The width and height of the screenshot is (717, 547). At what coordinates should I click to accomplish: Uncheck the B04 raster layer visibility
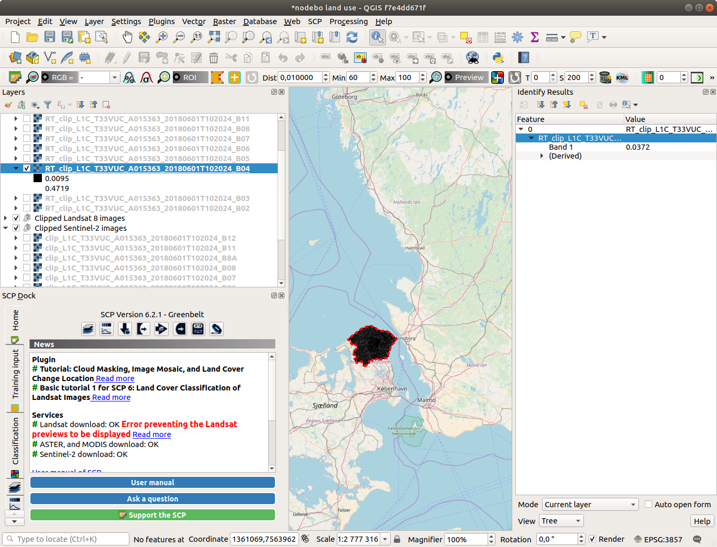coord(27,169)
